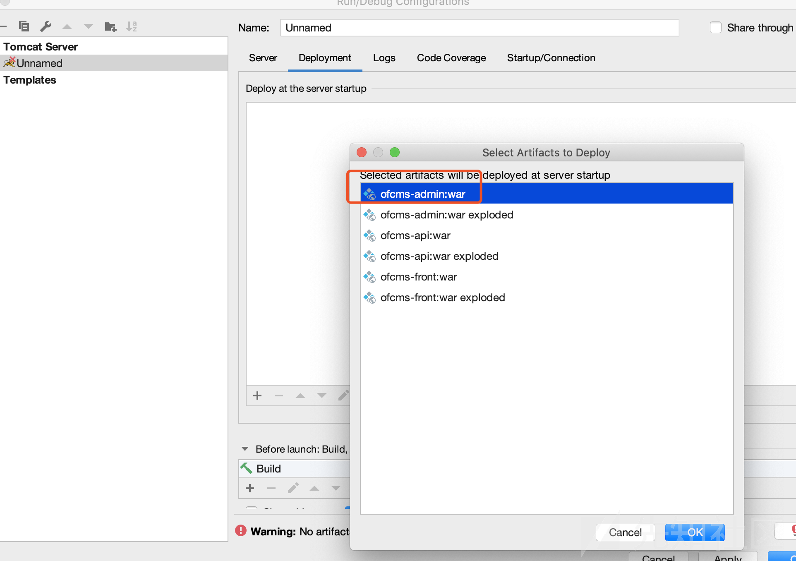
Task: Cancel the Select Artifacts to Deploy dialog
Action: 625,532
